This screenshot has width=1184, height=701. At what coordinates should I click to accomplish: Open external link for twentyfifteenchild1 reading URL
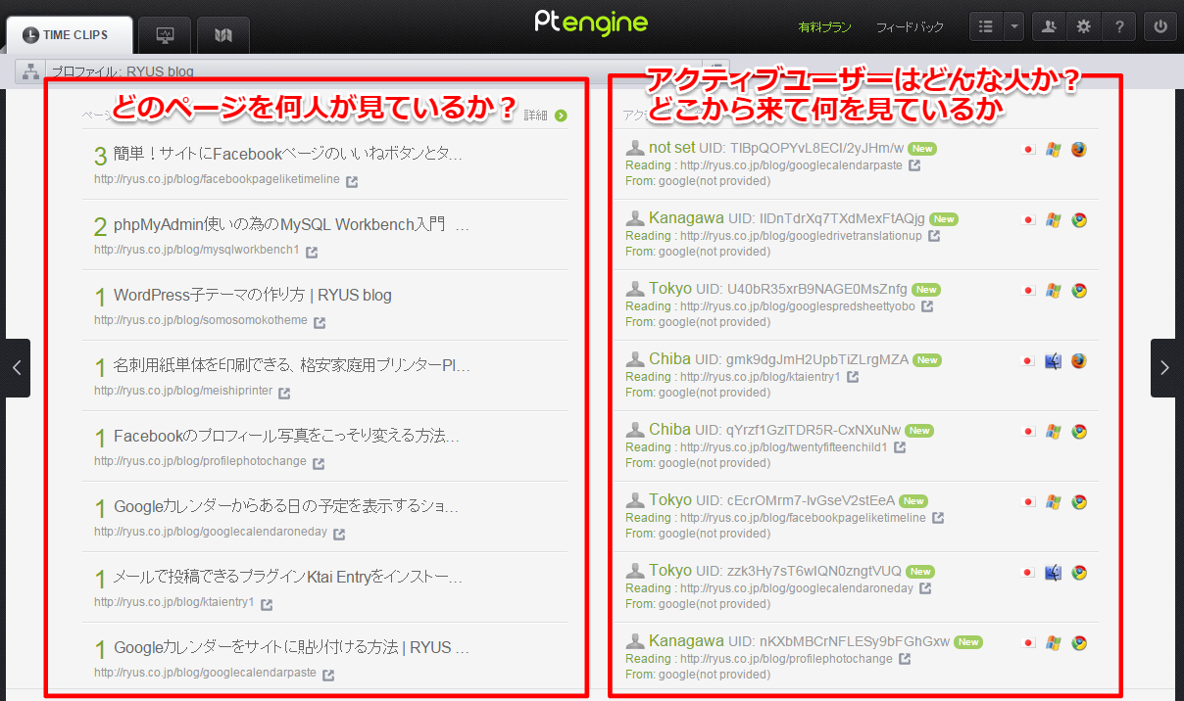tap(900, 447)
